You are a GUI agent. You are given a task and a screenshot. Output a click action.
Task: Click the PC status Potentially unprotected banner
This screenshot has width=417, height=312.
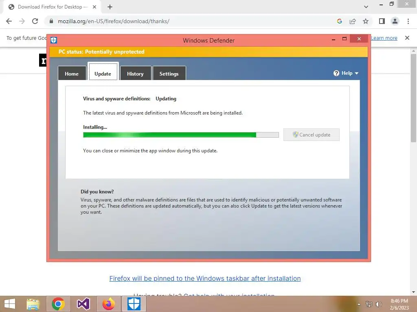coord(209,52)
